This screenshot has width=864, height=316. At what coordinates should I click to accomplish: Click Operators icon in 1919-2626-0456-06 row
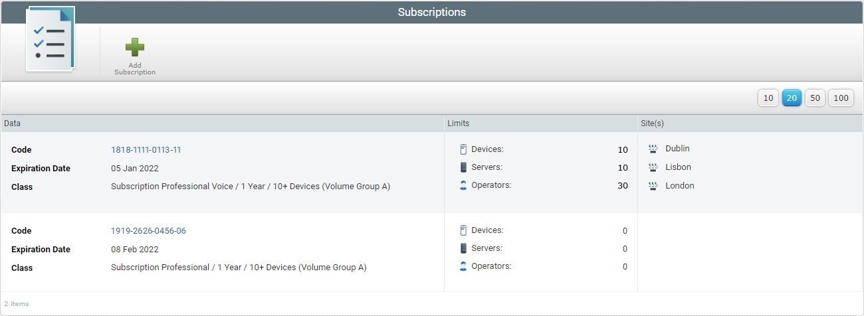click(x=463, y=266)
